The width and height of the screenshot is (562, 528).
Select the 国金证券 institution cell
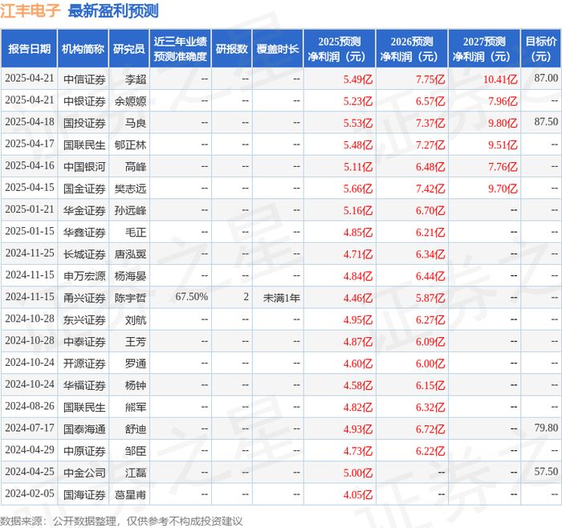tap(84, 189)
